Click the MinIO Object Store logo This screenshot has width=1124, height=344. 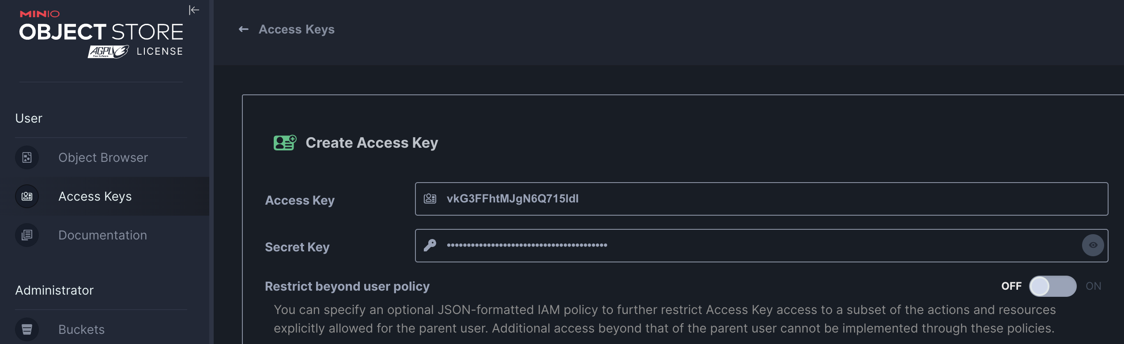coord(101,34)
